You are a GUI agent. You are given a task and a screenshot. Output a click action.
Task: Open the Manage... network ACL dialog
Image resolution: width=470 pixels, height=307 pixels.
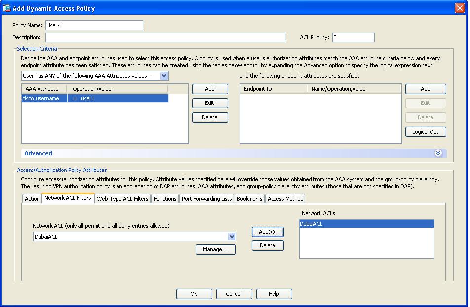click(216, 249)
